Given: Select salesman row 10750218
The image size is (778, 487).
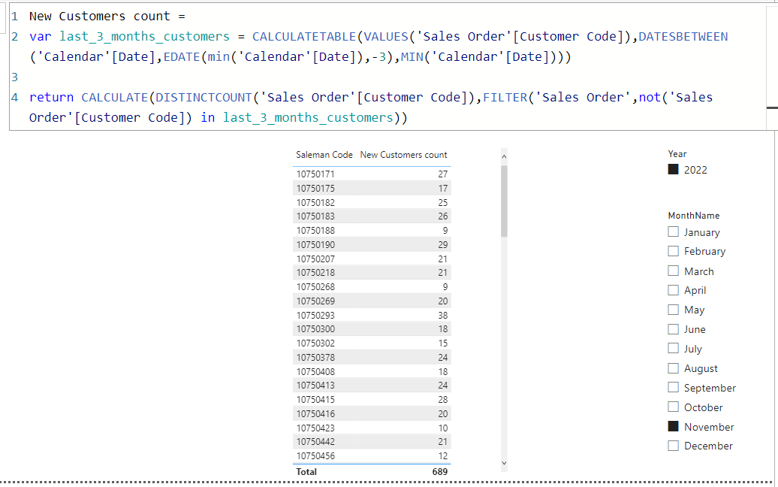Looking at the screenshot, I should point(372,273).
